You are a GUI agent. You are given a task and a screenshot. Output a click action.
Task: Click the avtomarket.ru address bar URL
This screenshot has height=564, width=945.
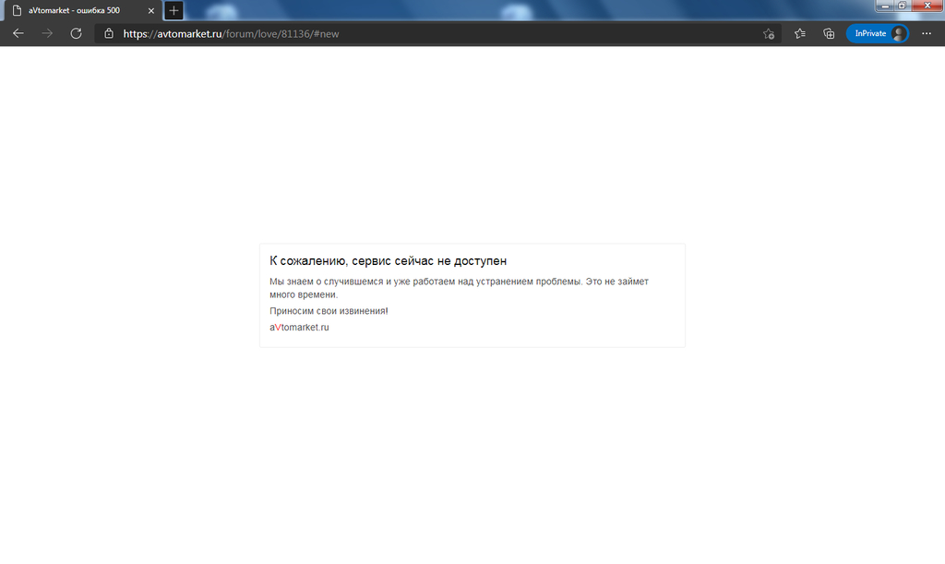click(x=231, y=34)
